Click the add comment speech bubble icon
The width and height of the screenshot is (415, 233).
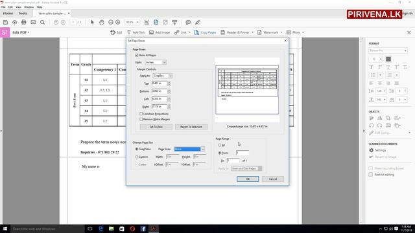188,22
